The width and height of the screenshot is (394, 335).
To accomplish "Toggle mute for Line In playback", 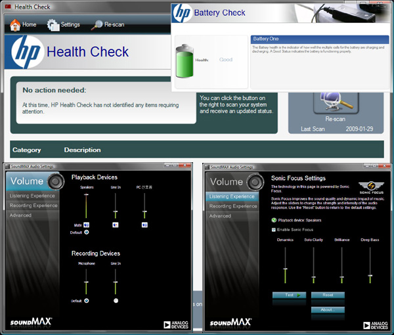I will click(x=116, y=225).
